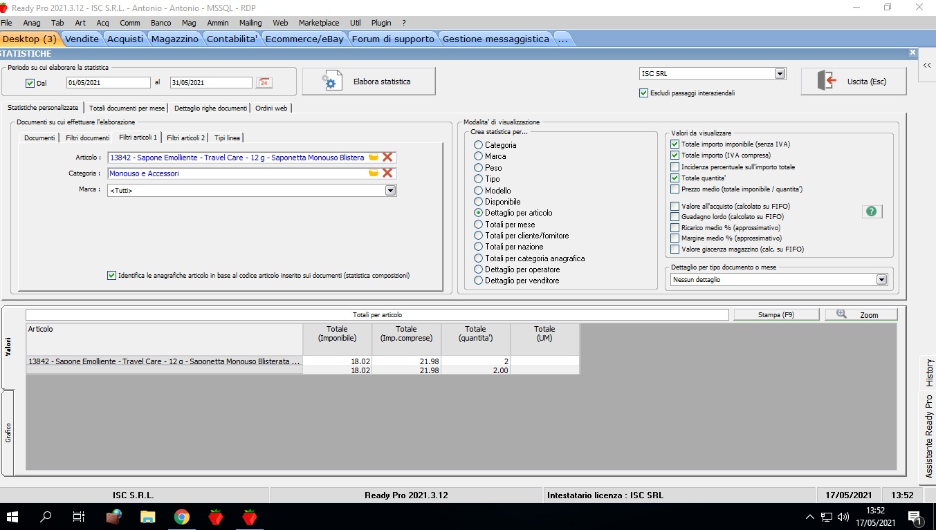Open calendar picker next to end date
The image size is (936, 530).
click(264, 83)
